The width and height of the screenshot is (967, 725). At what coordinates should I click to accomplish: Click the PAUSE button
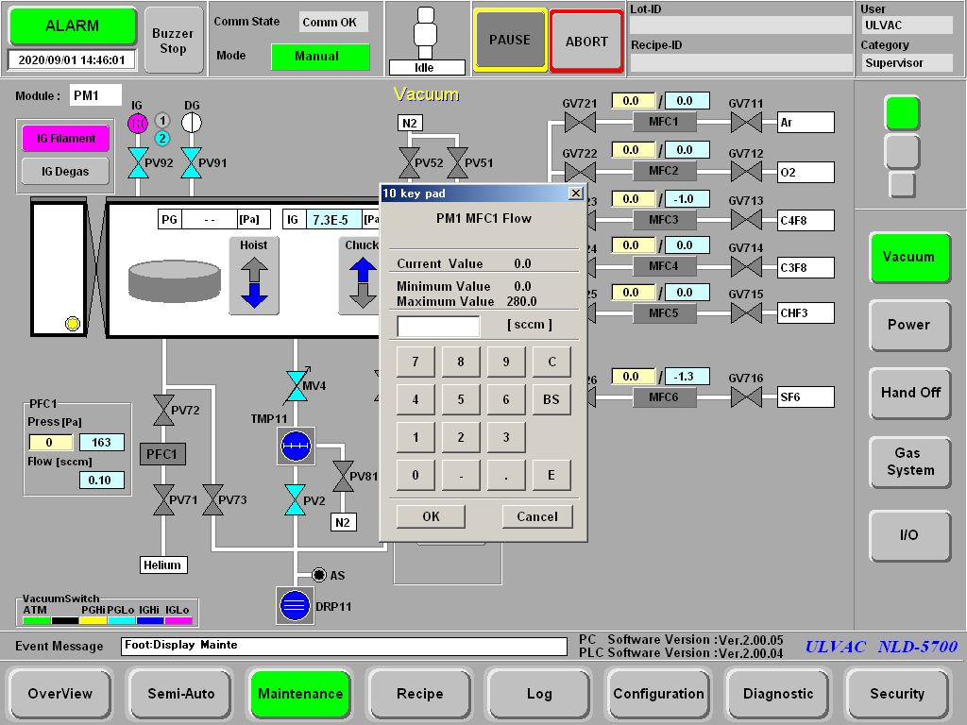[x=510, y=40]
